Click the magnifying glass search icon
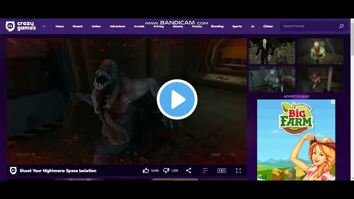Viewport: 354px width, 199px height. (342, 26)
